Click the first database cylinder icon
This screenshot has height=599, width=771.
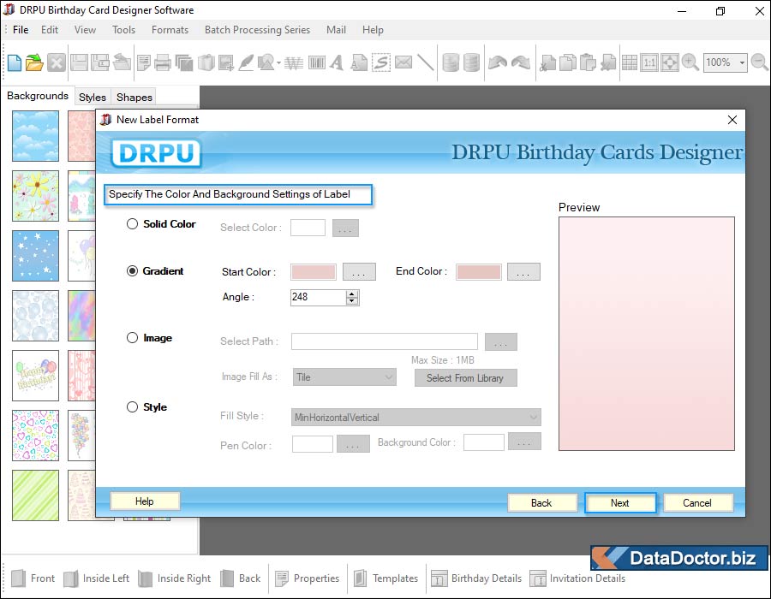[451, 62]
